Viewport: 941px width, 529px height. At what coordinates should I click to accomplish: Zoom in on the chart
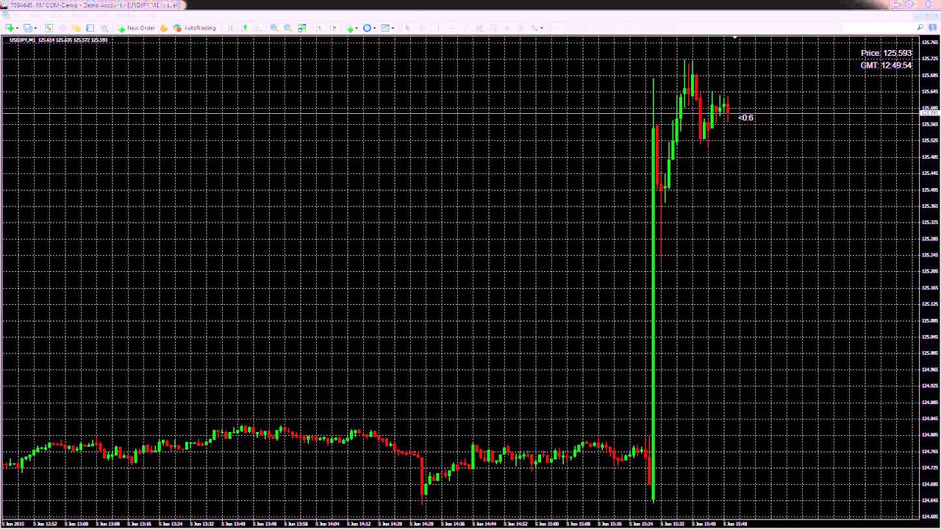[x=274, y=28]
